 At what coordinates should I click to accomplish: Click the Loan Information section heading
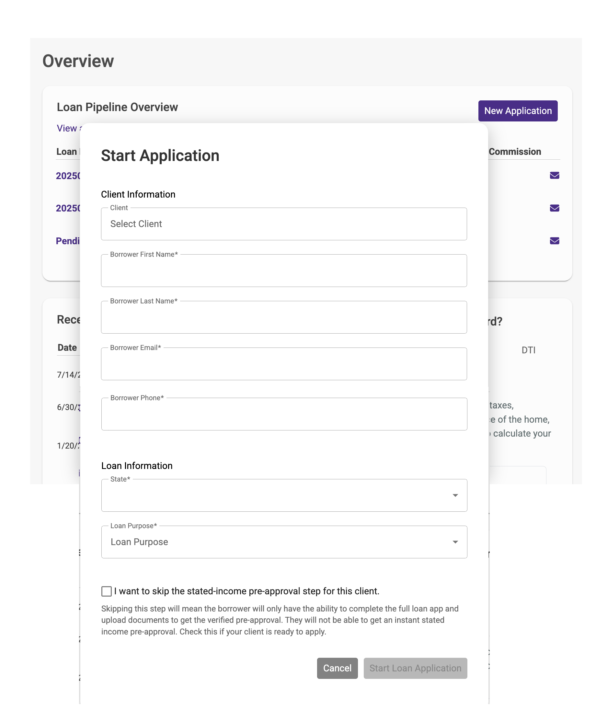137,466
